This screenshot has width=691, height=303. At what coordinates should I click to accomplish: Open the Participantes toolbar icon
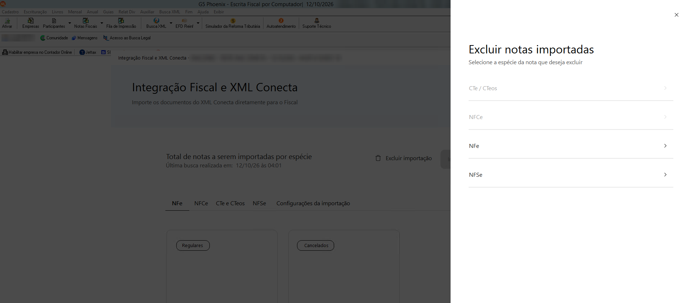[x=54, y=21]
